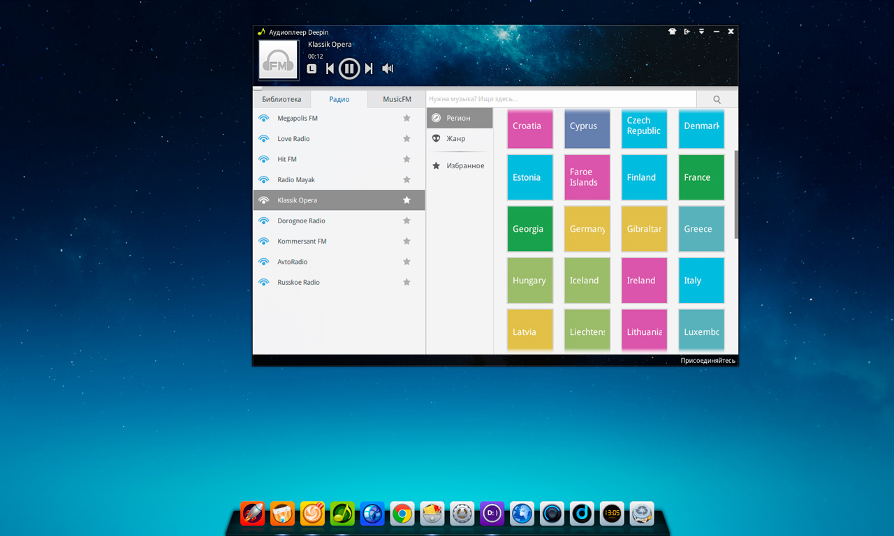Viewport: 894px width, 536px height.
Task: Select the Жанр category
Action: point(456,139)
